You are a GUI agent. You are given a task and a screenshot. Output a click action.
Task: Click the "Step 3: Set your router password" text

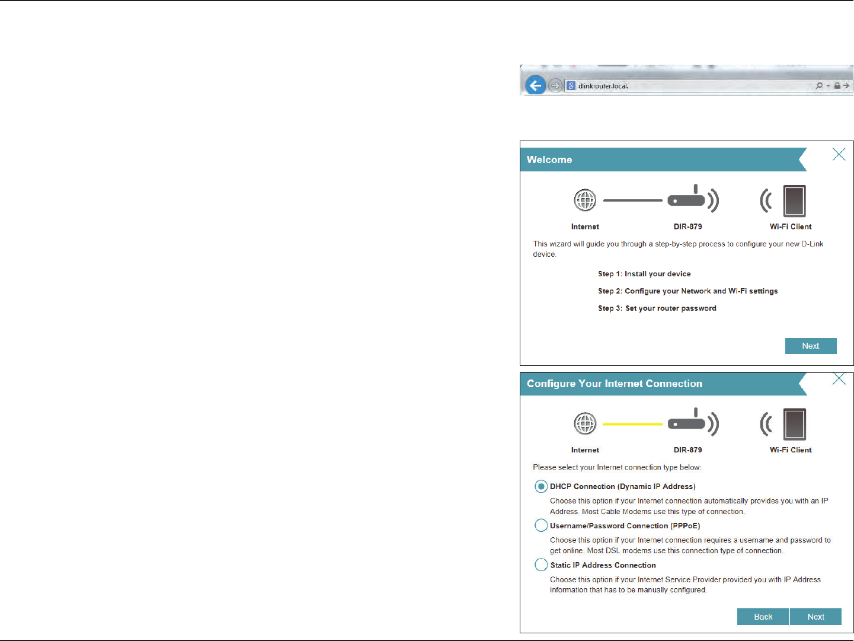pos(657,308)
